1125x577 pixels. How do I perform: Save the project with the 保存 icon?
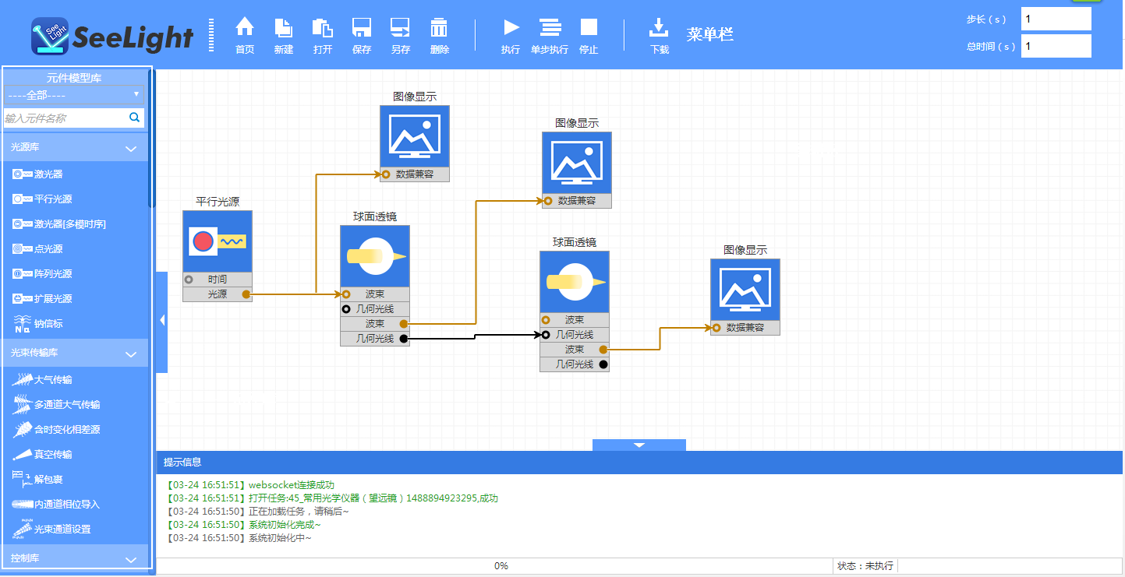click(362, 29)
